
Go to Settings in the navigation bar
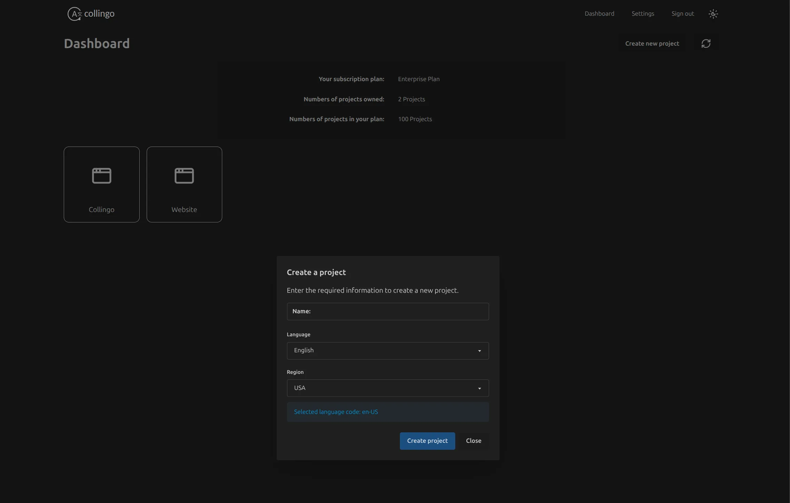click(x=643, y=14)
